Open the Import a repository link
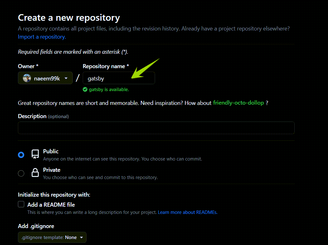The image size is (328, 245). [42, 37]
